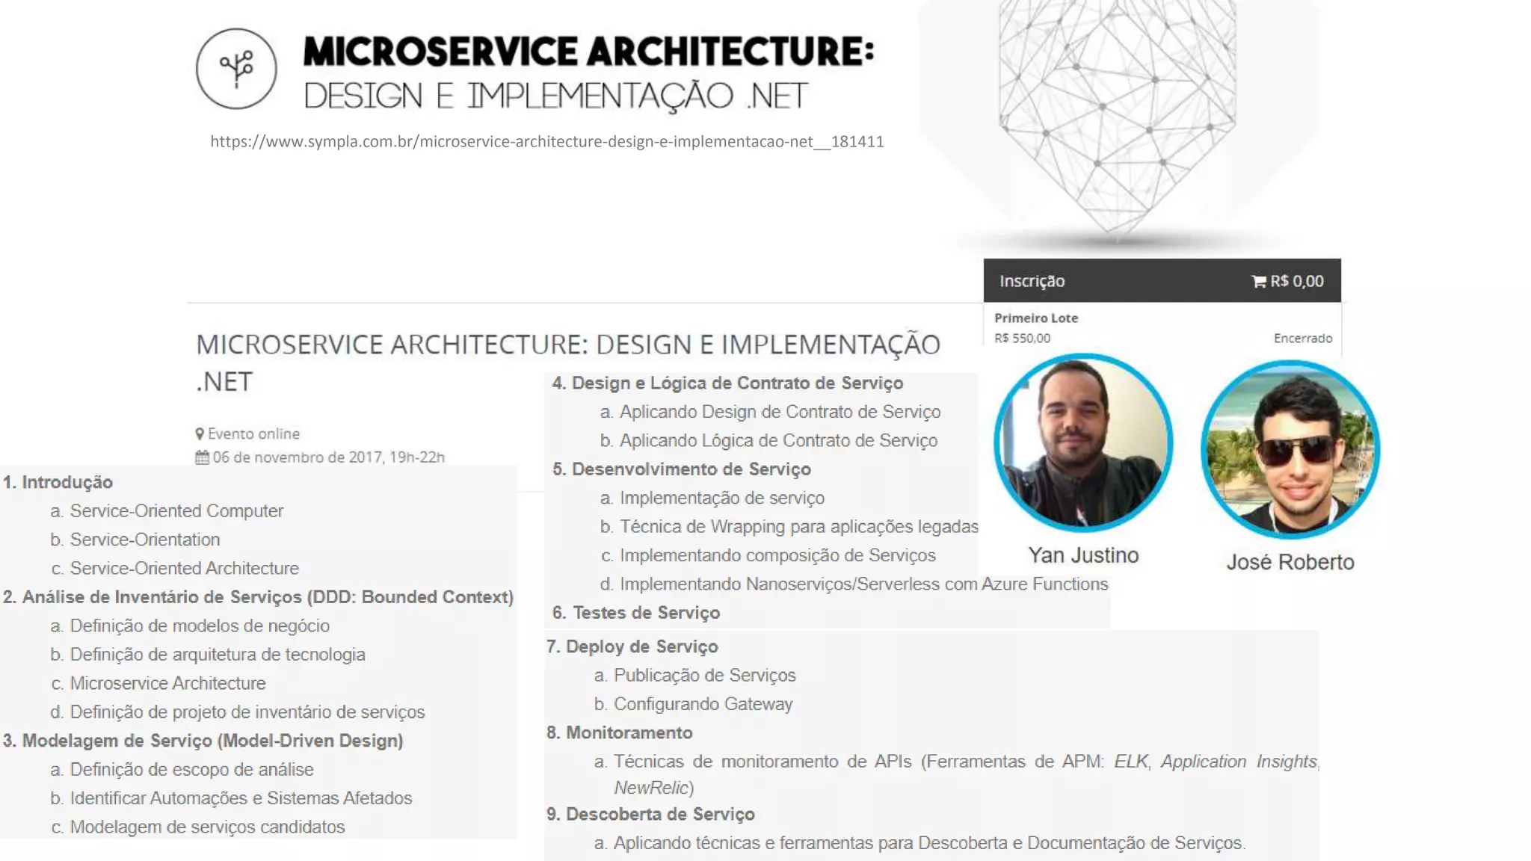Click José Roberto's profile photo

(1290, 449)
